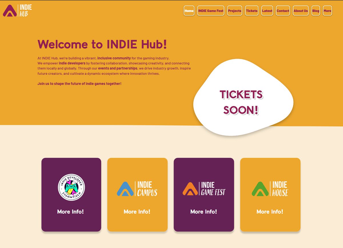Open the More navigation menu
Image resolution: width=343 pixels, height=248 pixels.
(x=327, y=11)
